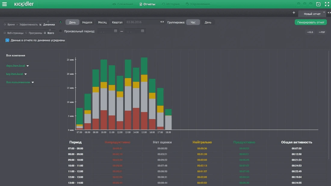Open the История tab
331x186 pixels.
click(x=171, y=4)
